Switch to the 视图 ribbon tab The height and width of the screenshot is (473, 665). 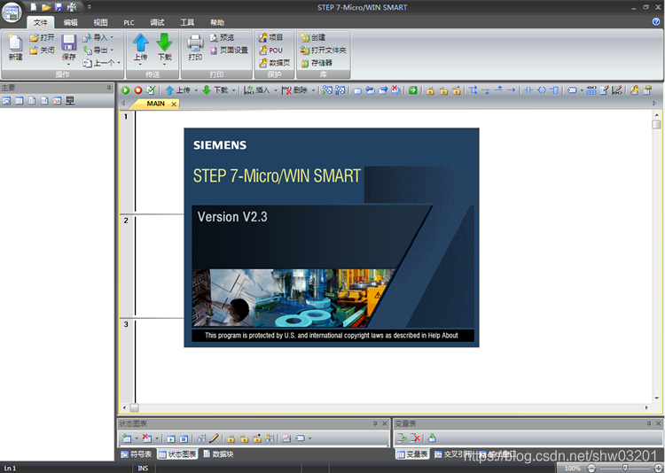(100, 22)
